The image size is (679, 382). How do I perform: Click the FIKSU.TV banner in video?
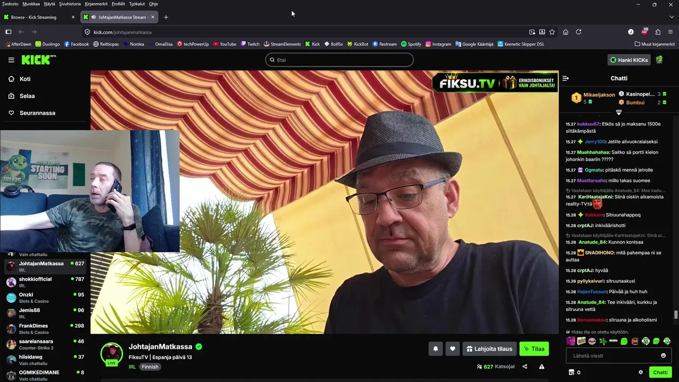click(494, 83)
